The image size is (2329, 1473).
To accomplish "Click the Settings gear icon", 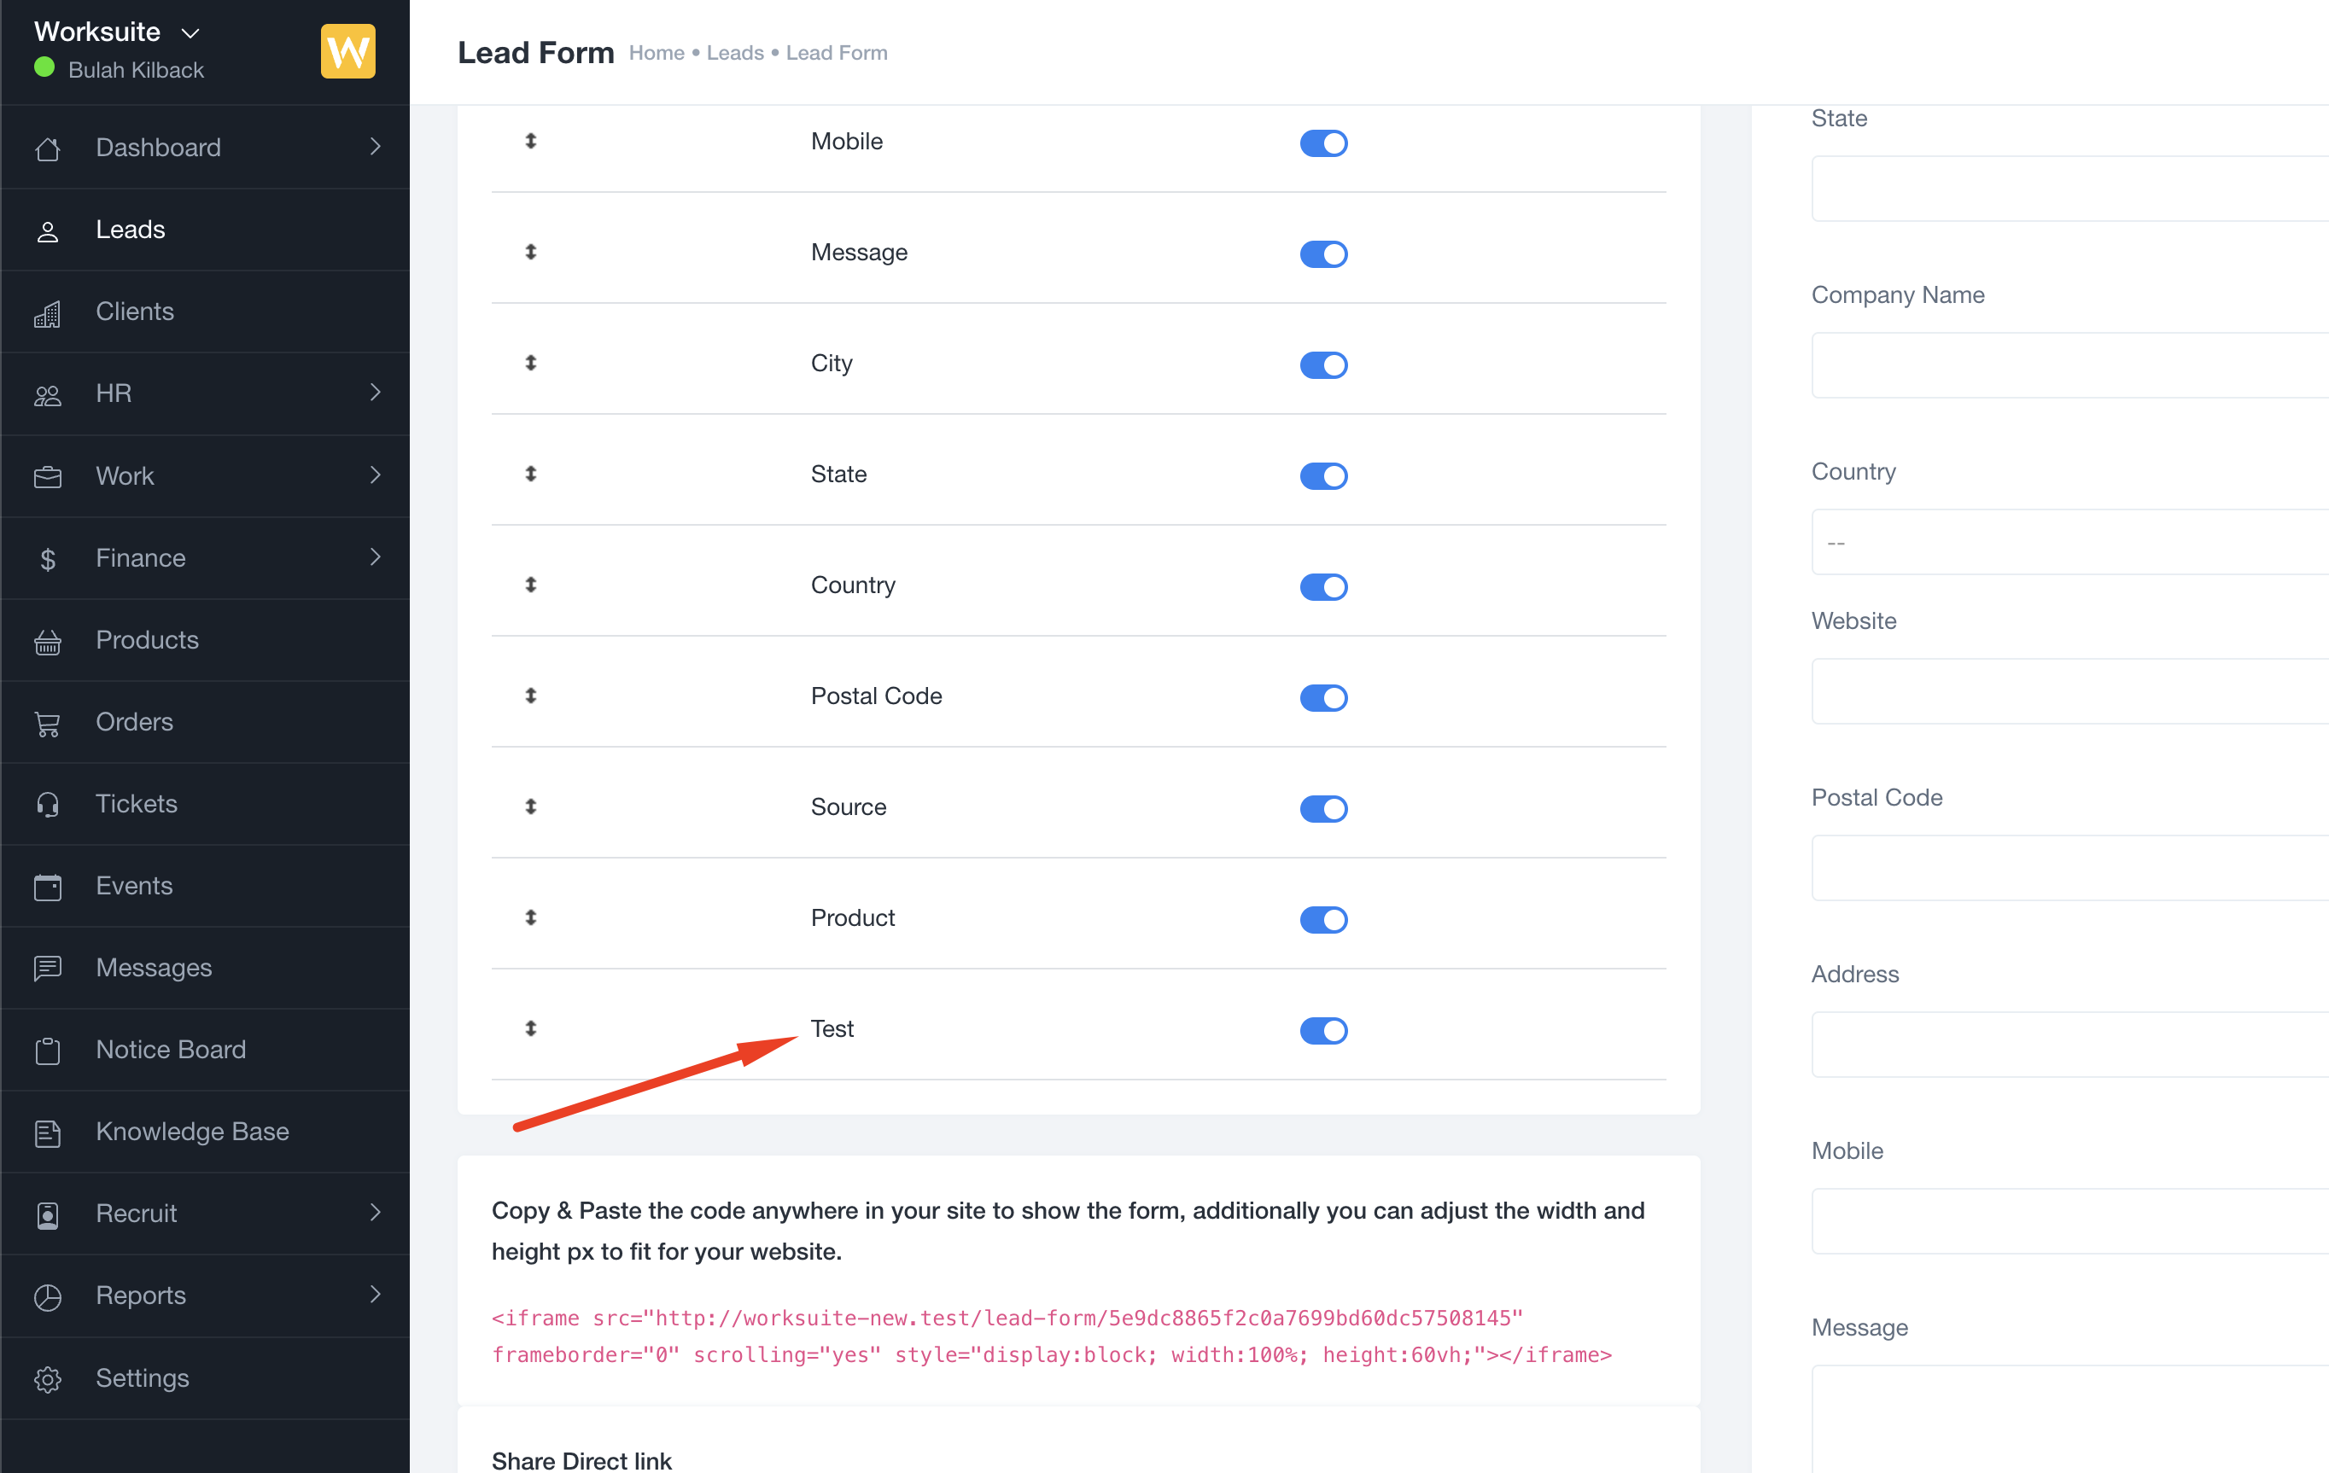I will coord(48,1378).
